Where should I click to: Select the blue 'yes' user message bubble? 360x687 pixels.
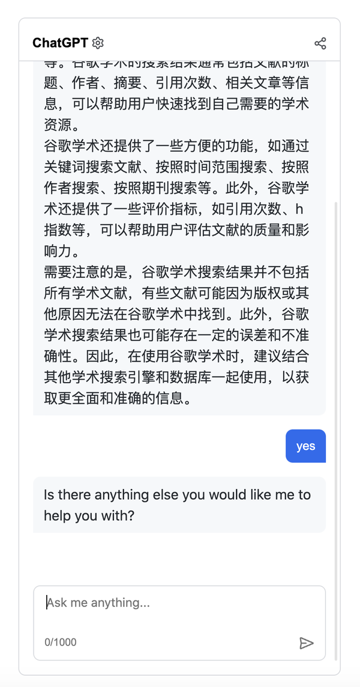tap(305, 446)
